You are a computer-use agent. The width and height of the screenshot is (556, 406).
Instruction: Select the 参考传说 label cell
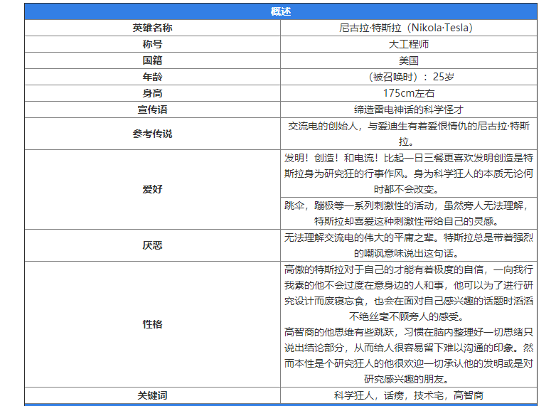point(152,134)
